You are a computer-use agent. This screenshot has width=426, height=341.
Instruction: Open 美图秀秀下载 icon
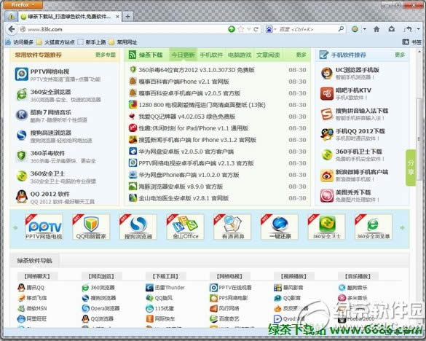326,196
